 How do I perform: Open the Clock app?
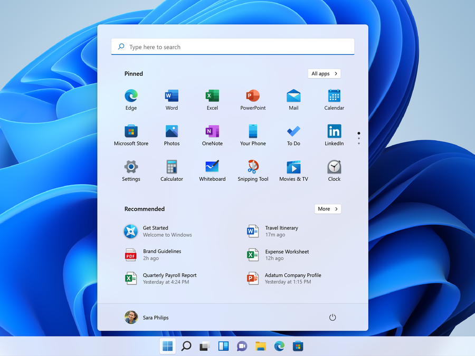pos(334,171)
